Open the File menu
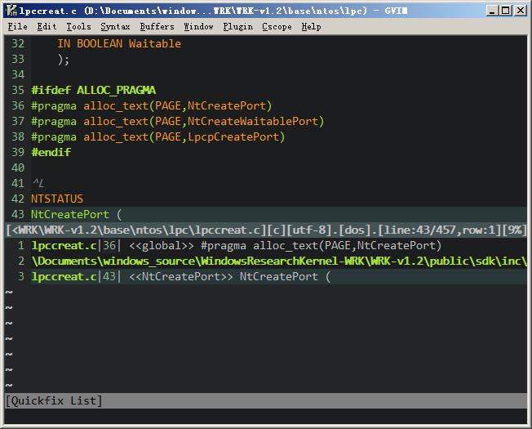532x429 pixels. tap(18, 26)
